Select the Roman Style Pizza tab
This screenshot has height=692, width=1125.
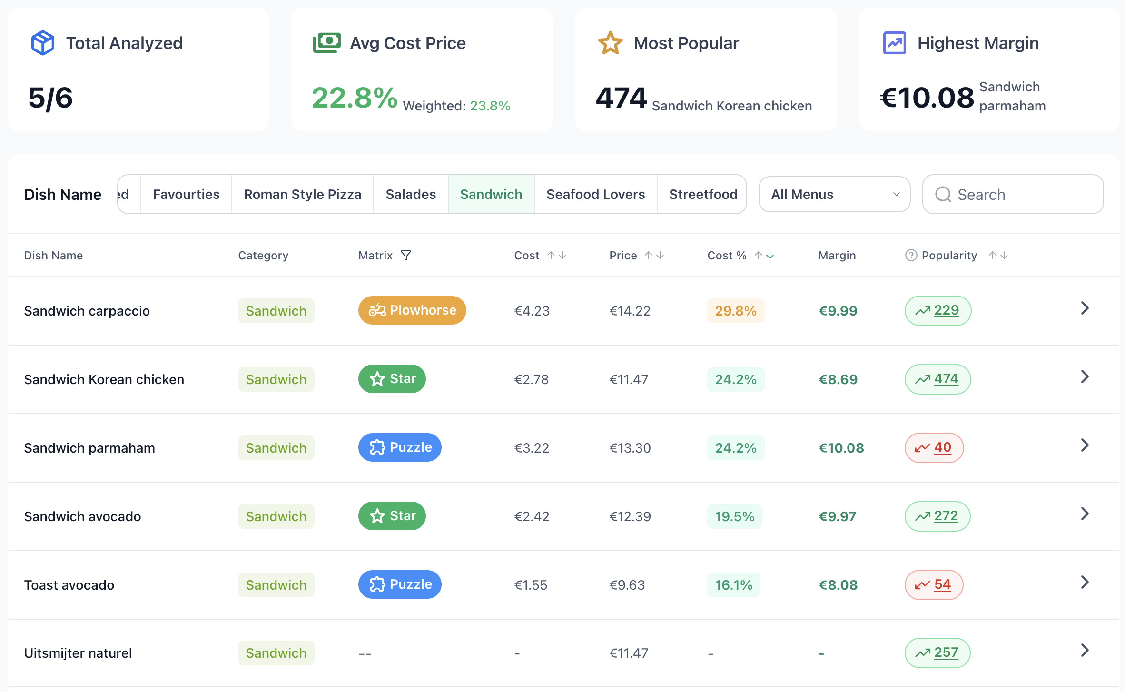click(303, 194)
